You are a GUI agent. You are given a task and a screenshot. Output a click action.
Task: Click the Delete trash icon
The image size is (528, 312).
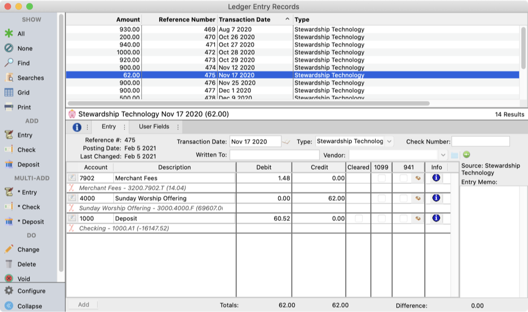point(9,264)
